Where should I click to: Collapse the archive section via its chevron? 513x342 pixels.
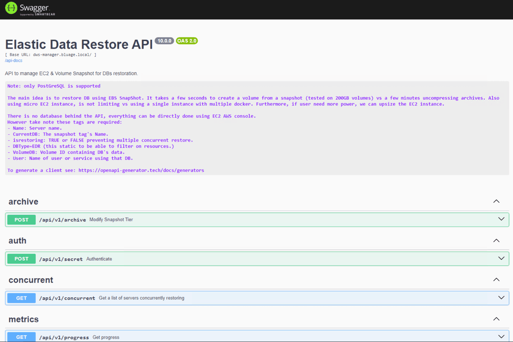[496, 201]
